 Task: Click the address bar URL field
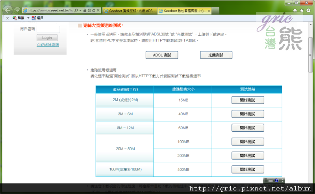coord(50,11)
